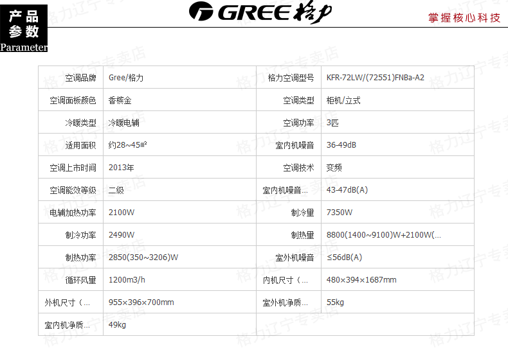Select the 变频 value
The image size is (508, 359).
(x=334, y=168)
